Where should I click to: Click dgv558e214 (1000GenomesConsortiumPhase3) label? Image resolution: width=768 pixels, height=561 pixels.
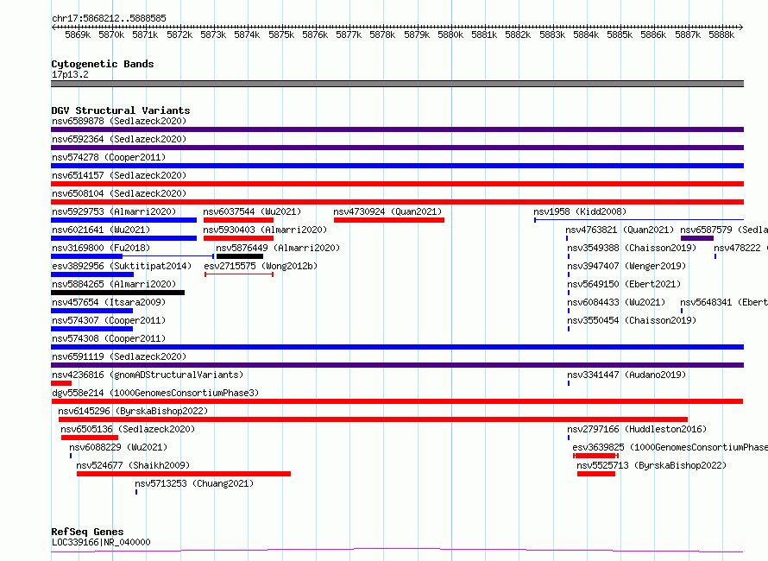coord(155,393)
